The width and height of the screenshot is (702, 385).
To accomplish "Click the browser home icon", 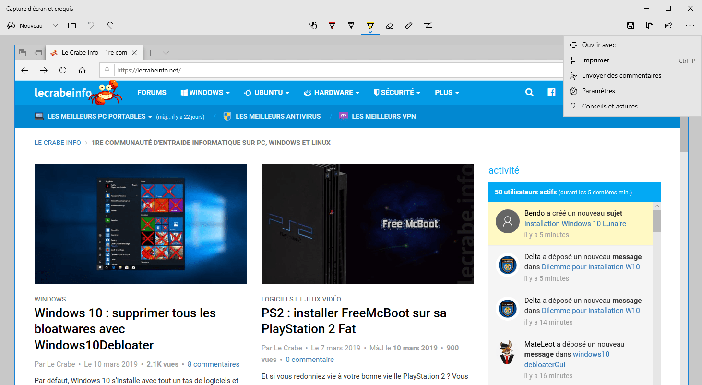I will point(82,70).
